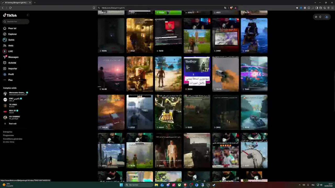Screen dimensions: 335x188
Task: Open the EWC followed account
Action: pyautogui.click(x=13, y=99)
